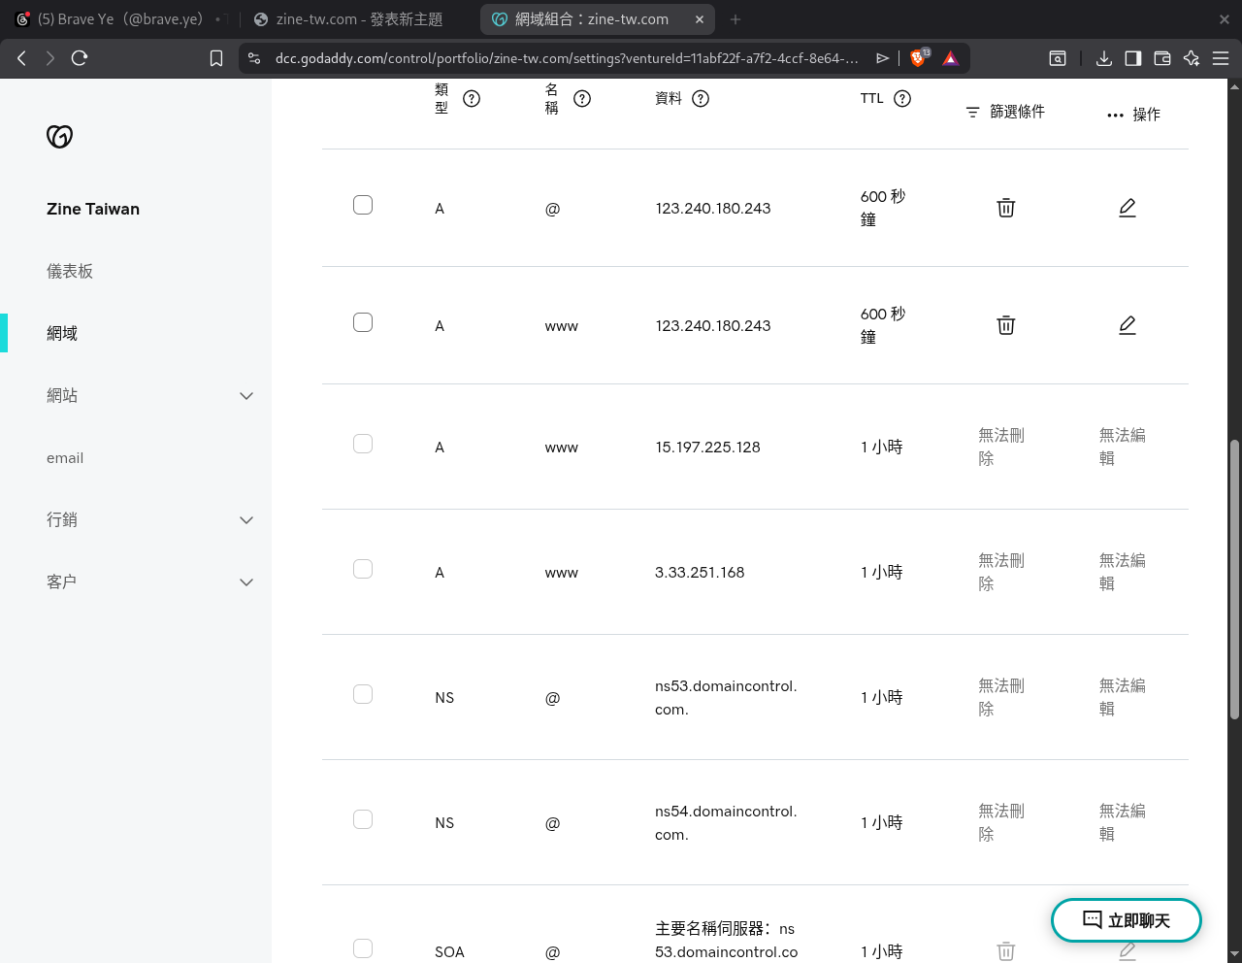Open help icon next to 資料 header
The height and width of the screenshot is (963, 1242).
click(x=701, y=98)
